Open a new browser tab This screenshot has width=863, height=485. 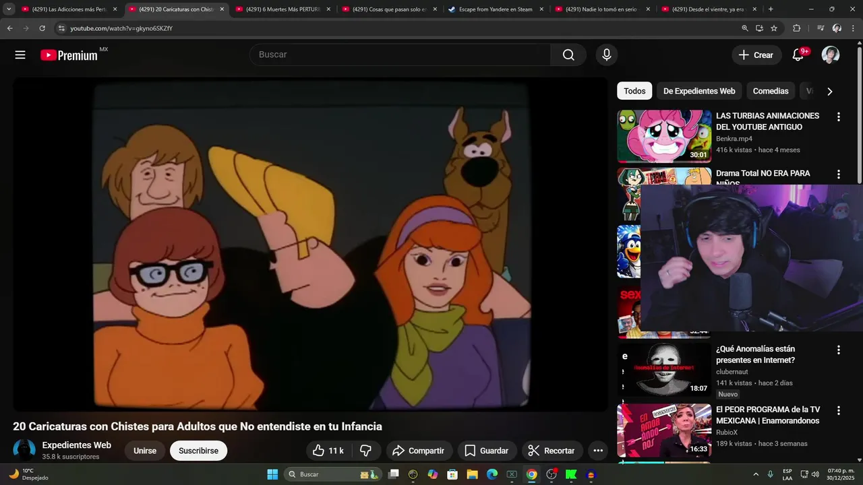point(771,9)
